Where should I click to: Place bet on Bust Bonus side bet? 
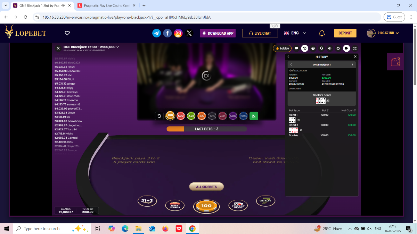pos(175,206)
